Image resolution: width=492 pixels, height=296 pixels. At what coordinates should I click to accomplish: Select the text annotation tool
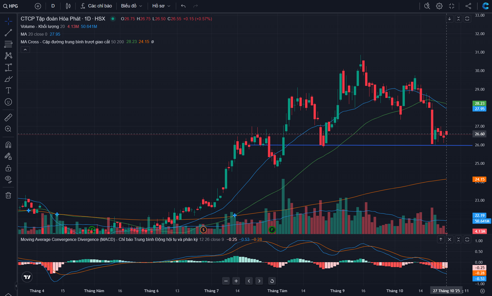point(8,90)
